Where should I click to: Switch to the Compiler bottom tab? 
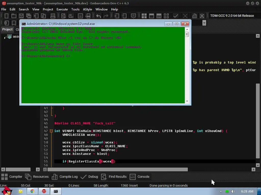click(12, 177)
